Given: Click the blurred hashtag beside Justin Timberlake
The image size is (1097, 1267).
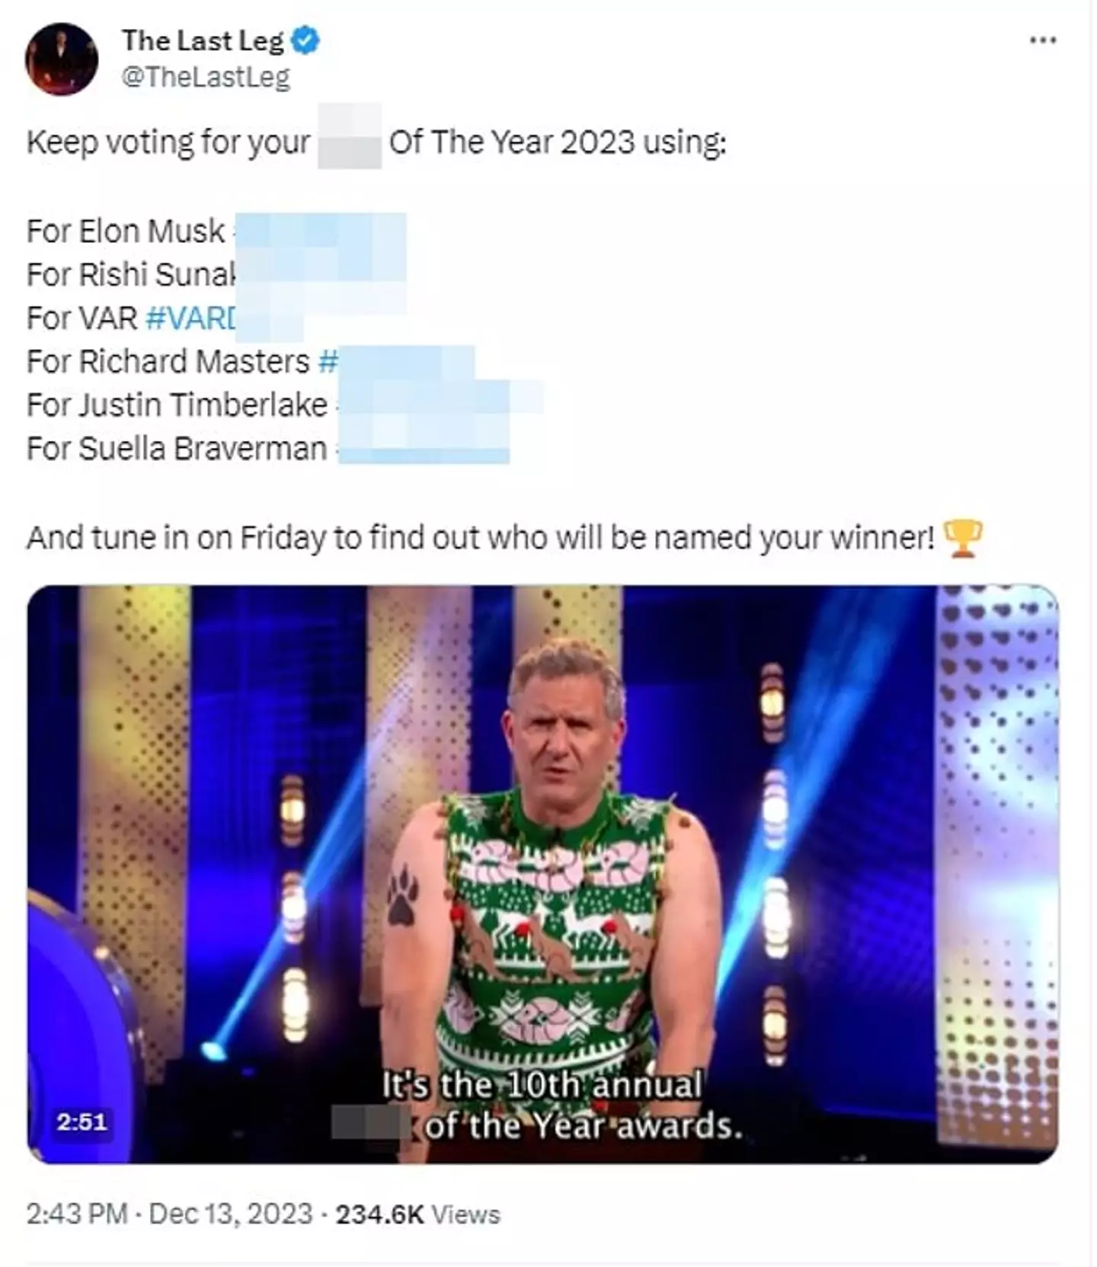Looking at the screenshot, I should (438, 405).
